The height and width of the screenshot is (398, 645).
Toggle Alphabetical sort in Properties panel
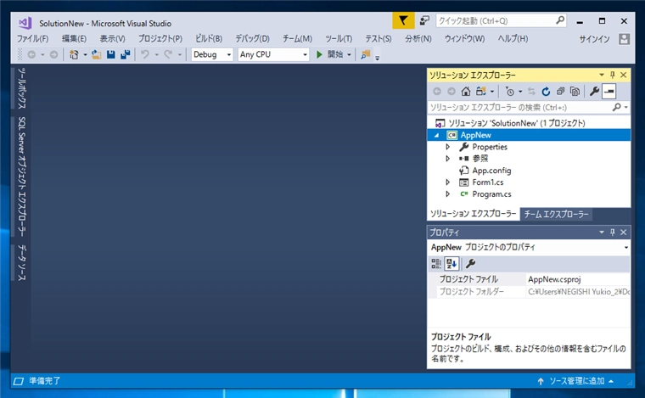tap(451, 264)
